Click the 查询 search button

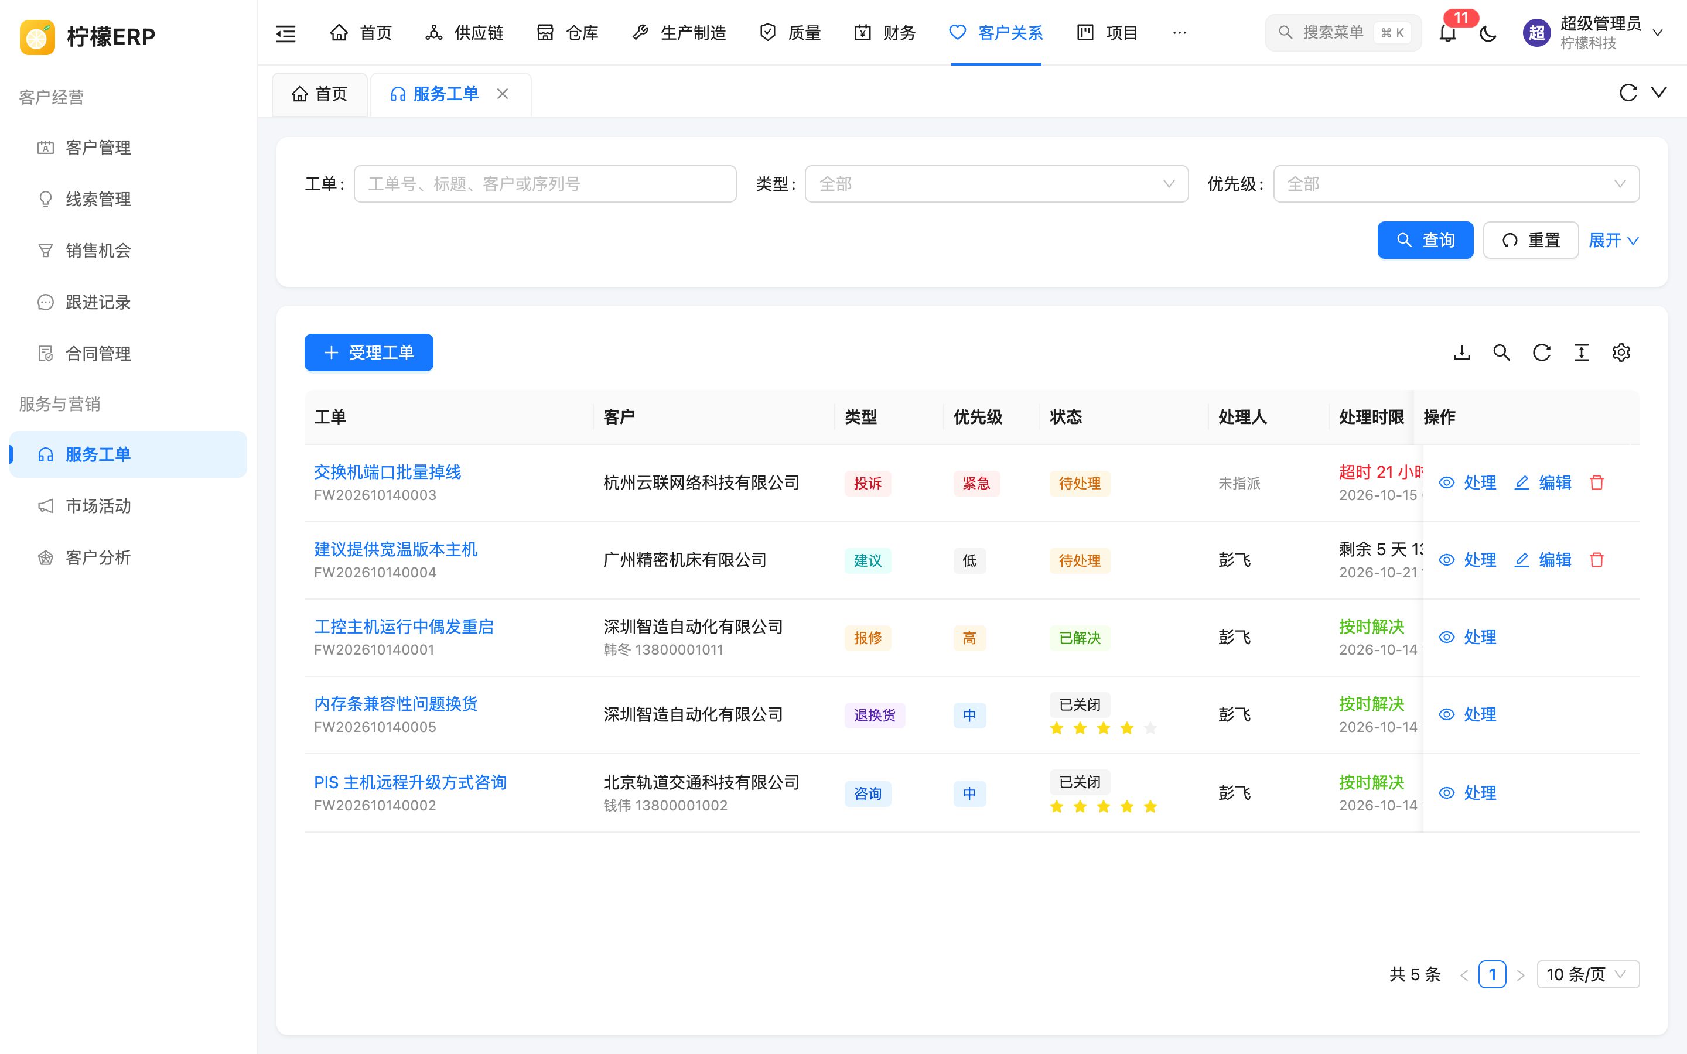tap(1425, 241)
